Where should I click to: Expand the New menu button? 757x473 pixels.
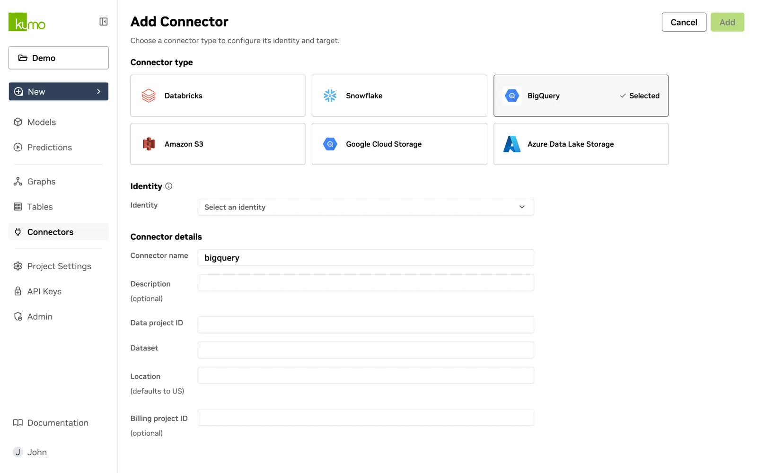[x=59, y=92]
